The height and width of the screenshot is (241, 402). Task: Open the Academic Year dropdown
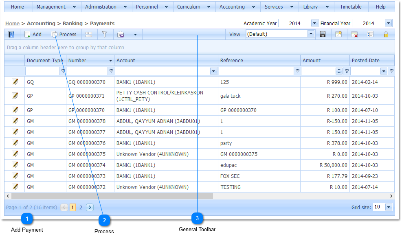[314, 23]
